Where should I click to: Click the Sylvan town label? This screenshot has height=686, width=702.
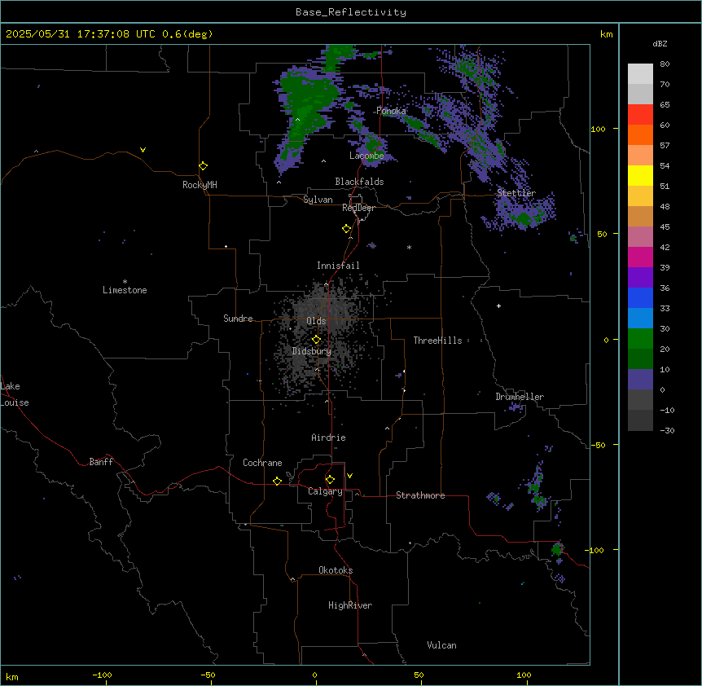click(318, 200)
